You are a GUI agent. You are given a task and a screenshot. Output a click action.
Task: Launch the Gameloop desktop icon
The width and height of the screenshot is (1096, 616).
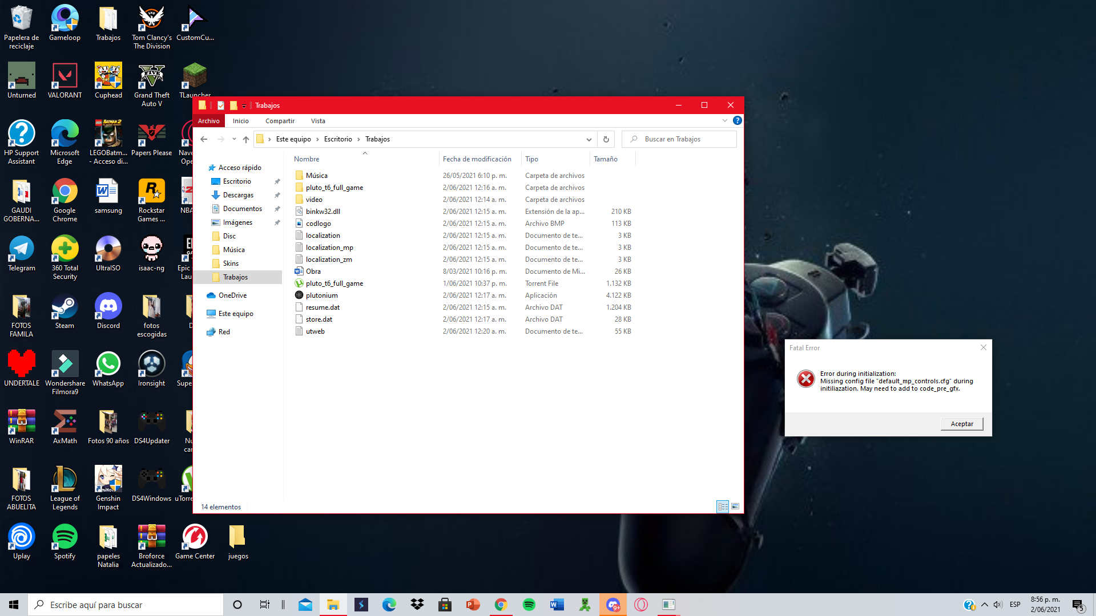pos(65,23)
